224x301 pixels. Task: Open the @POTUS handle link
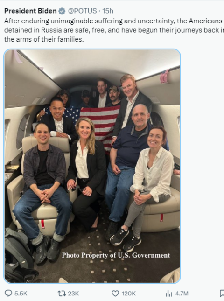tap(82, 11)
